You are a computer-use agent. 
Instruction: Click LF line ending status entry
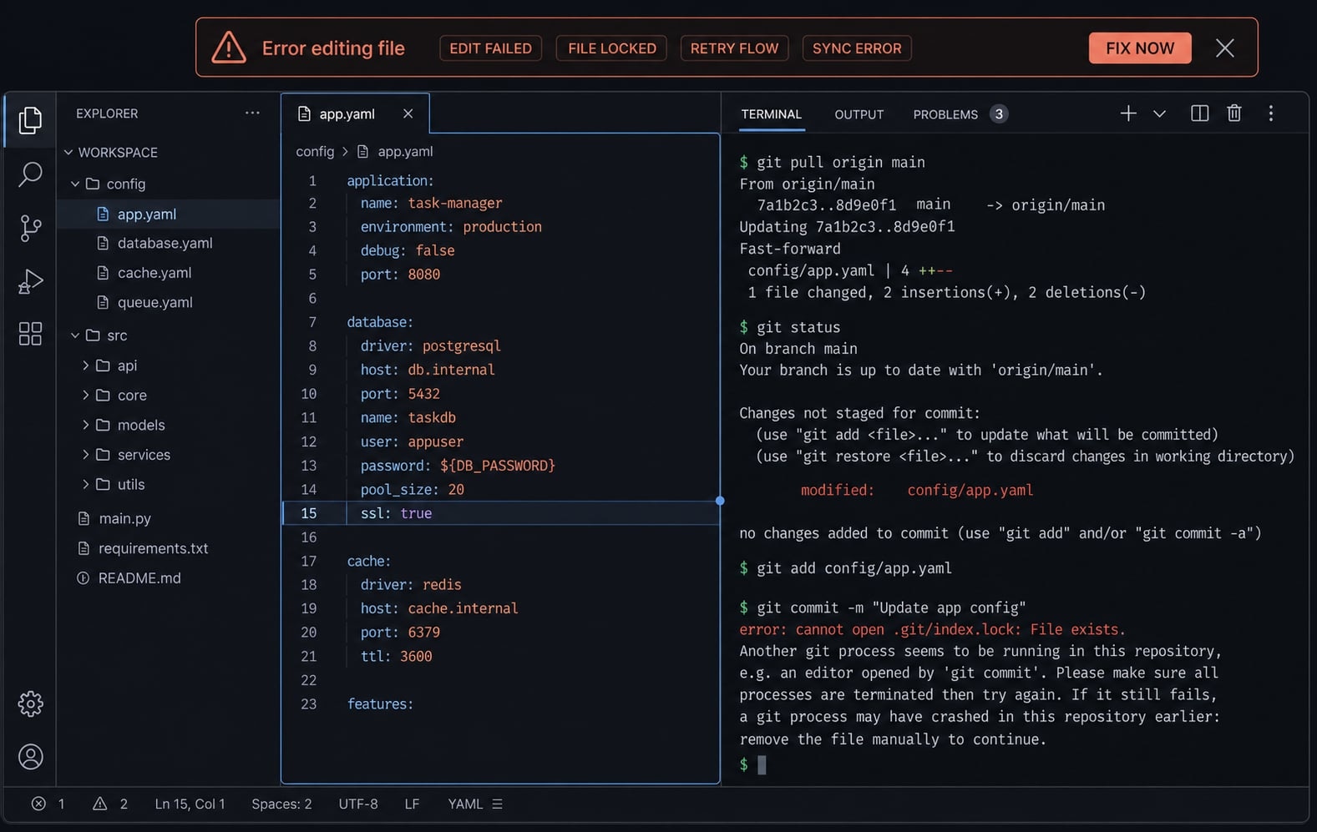(x=412, y=804)
